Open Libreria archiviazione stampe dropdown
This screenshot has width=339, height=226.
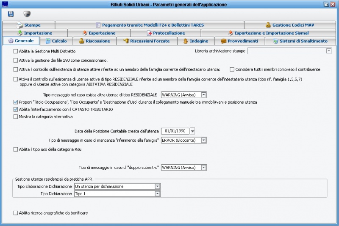(329, 51)
